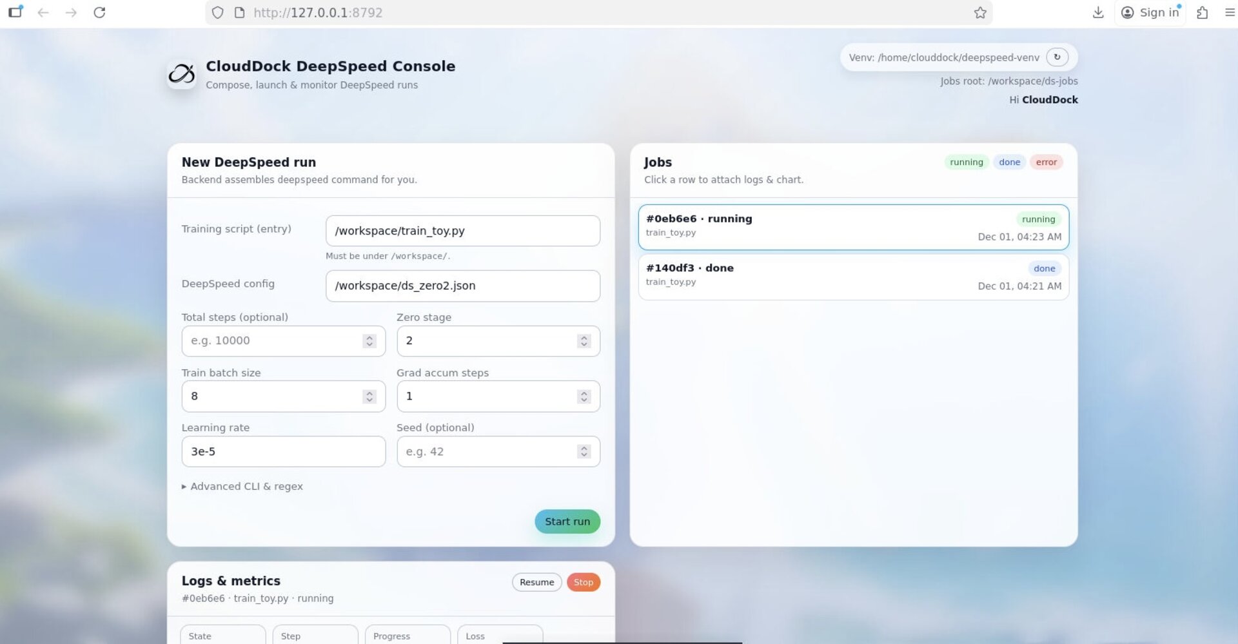The height and width of the screenshot is (644, 1238).
Task: Click the Learning rate input field
Action: (283, 451)
